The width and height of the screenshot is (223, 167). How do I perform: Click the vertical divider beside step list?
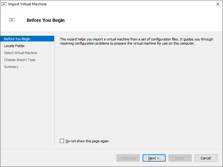54,90
